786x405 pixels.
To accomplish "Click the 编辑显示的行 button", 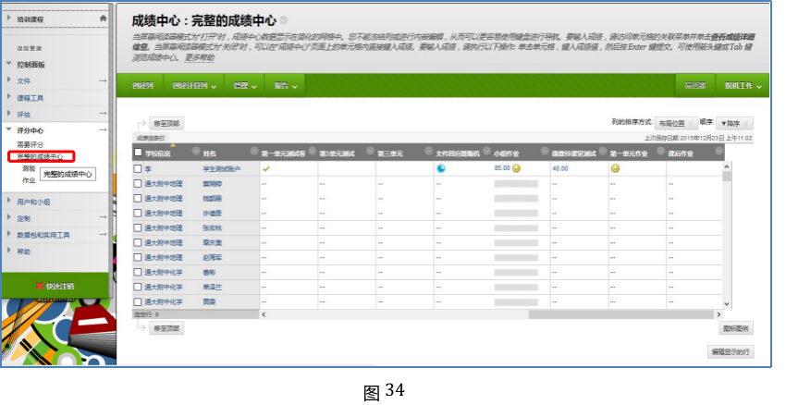I will [x=731, y=352].
